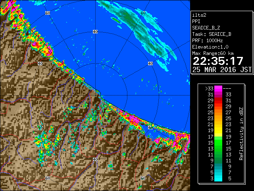Click the '60' range label in southeast

pyautogui.click(x=143, y=178)
